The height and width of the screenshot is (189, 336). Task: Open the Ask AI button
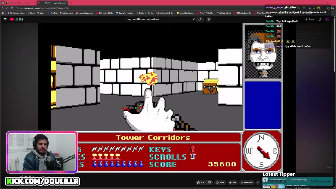(233, 182)
